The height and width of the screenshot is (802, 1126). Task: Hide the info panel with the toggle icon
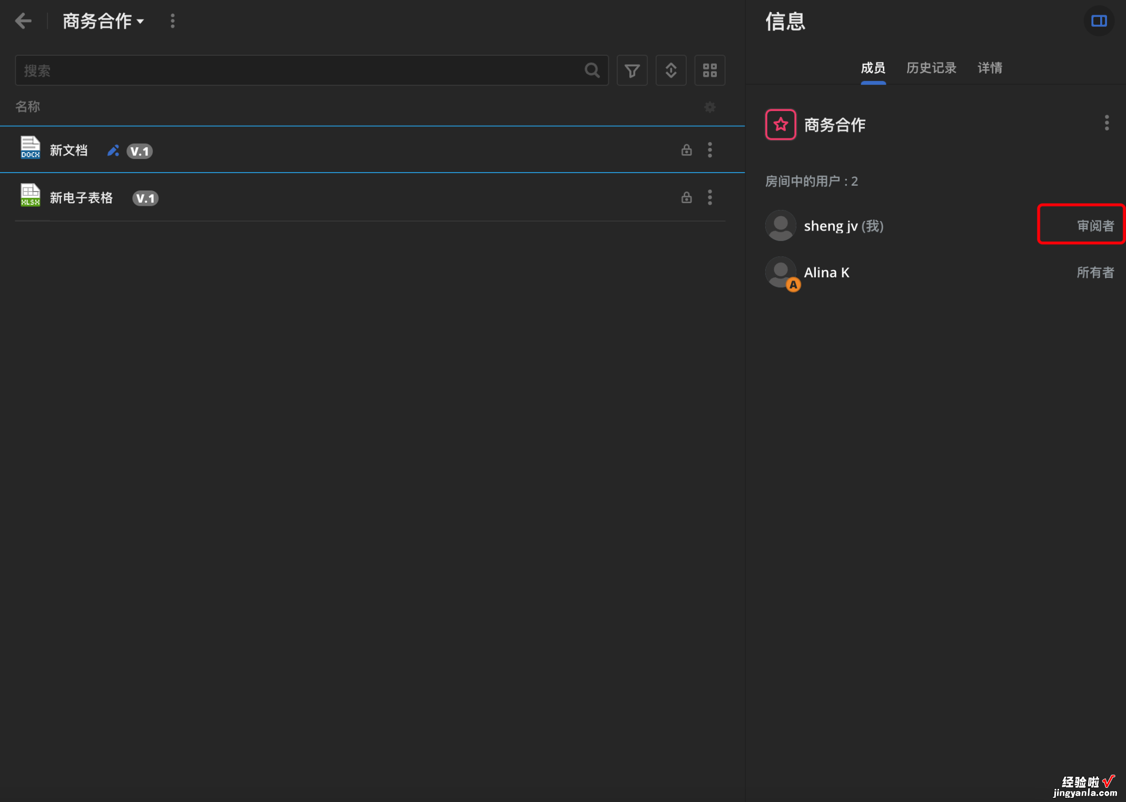(1099, 21)
